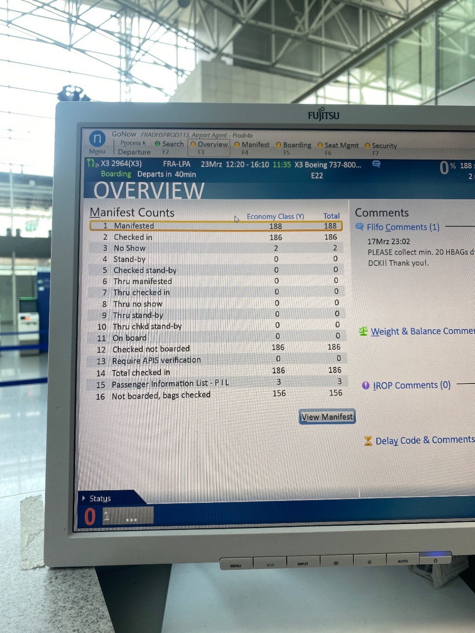Open the Process submenu arrow
The image size is (475, 633).
click(144, 143)
